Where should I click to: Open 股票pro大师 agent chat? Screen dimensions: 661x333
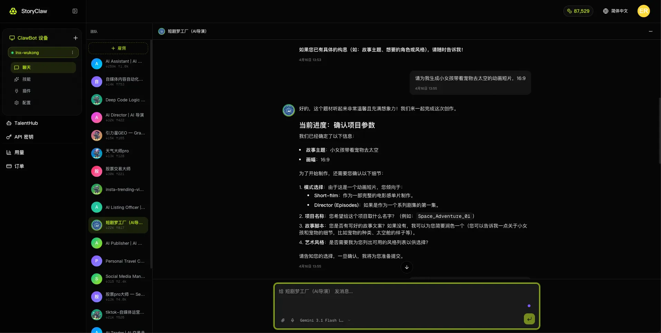click(x=118, y=297)
